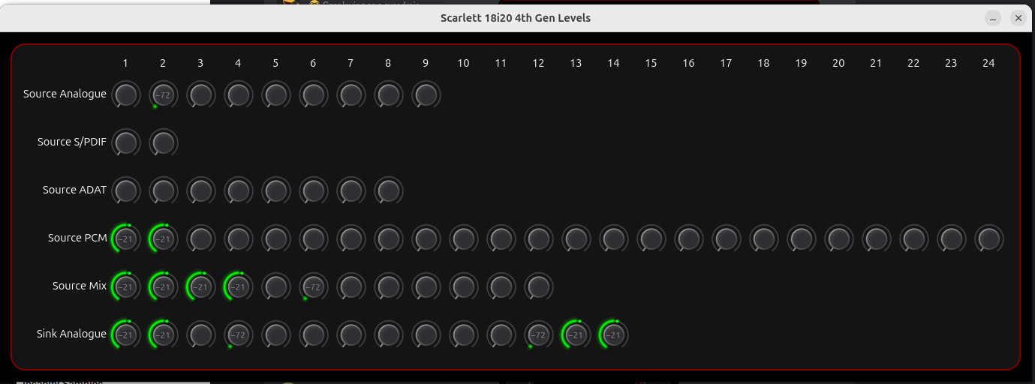Click Source PCM level dial 20

click(x=838, y=238)
